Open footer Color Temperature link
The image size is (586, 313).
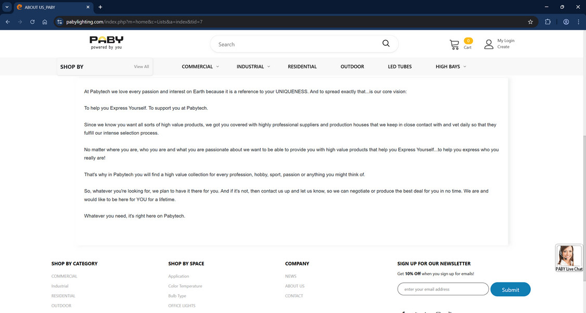(185, 286)
